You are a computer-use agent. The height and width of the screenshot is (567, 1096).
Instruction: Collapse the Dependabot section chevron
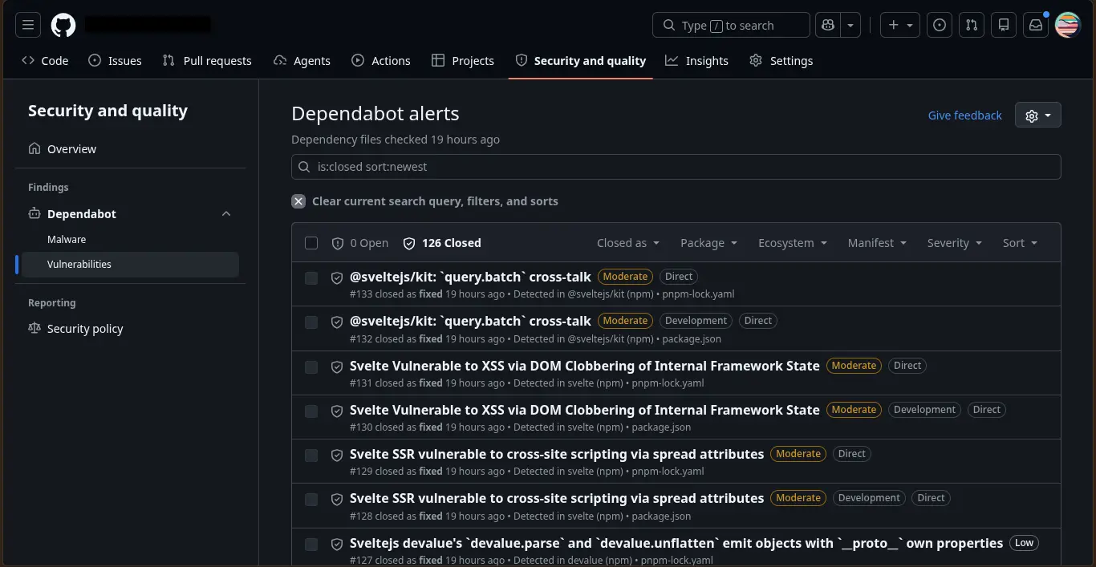[x=226, y=214]
